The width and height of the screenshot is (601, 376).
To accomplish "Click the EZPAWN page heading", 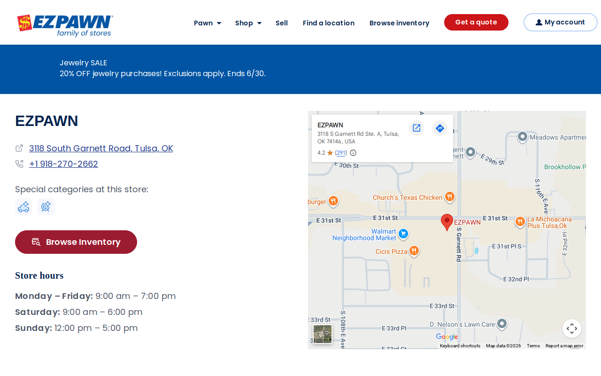I will click(46, 121).
